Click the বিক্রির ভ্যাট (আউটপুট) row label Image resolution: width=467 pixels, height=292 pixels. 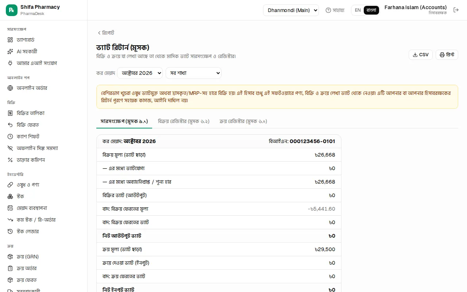[125, 195]
